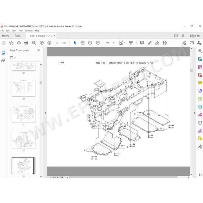Click the document horizontal scrollbar
203x203 pixels.
click(123, 177)
